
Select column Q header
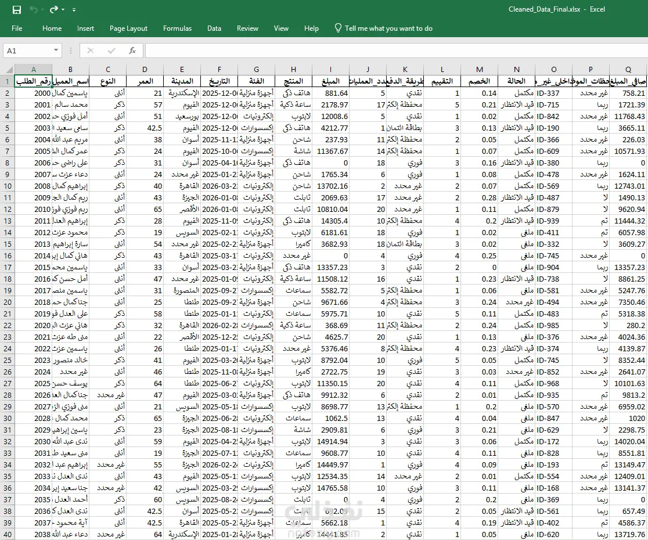pyautogui.click(x=628, y=70)
